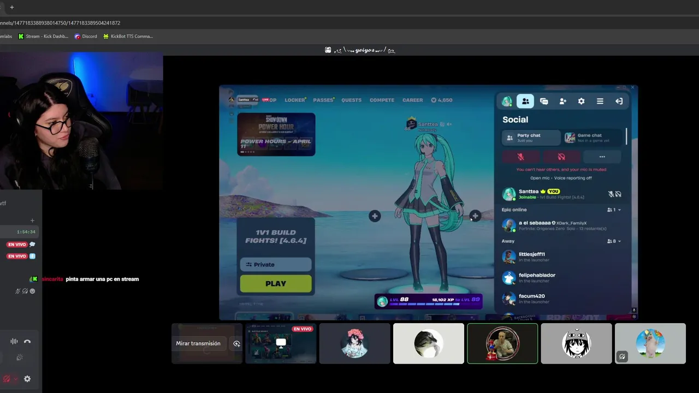The height and width of the screenshot is (393, 699).
Task: Select friend littlesjeff11
Action: [x=561, y=257]
